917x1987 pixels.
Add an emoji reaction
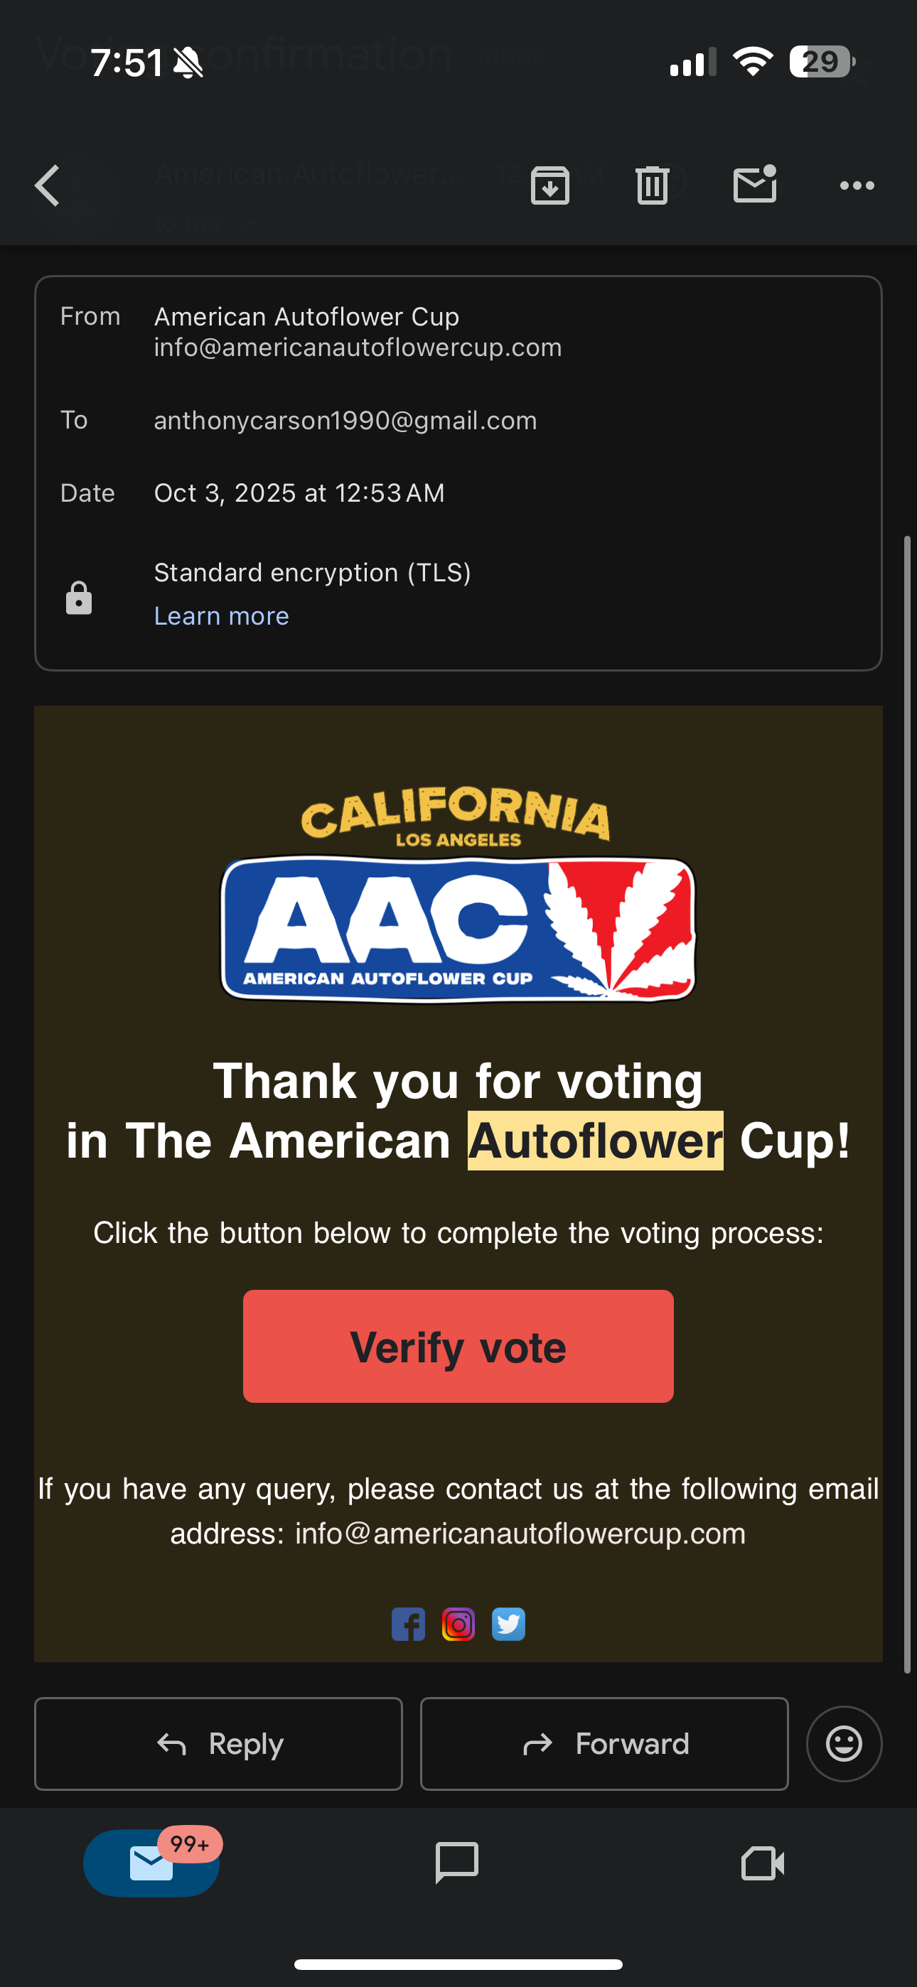[x=844, y=1743]
